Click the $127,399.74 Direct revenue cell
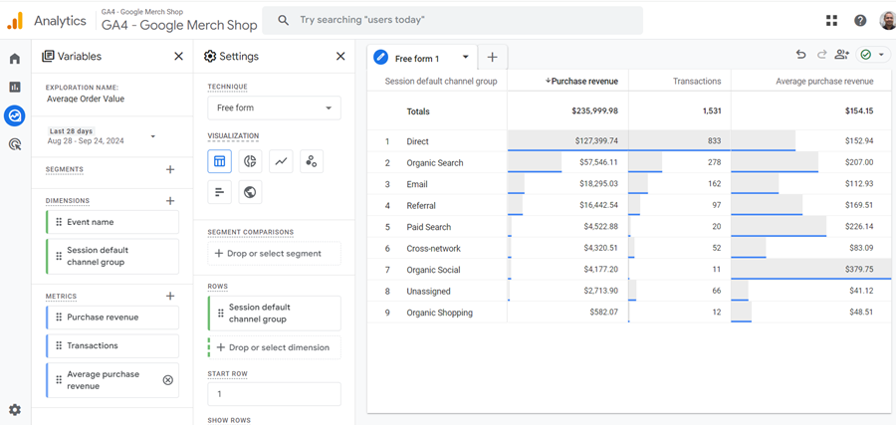The height and width of the screenshot is (425, 896). (x=568, y=141)
